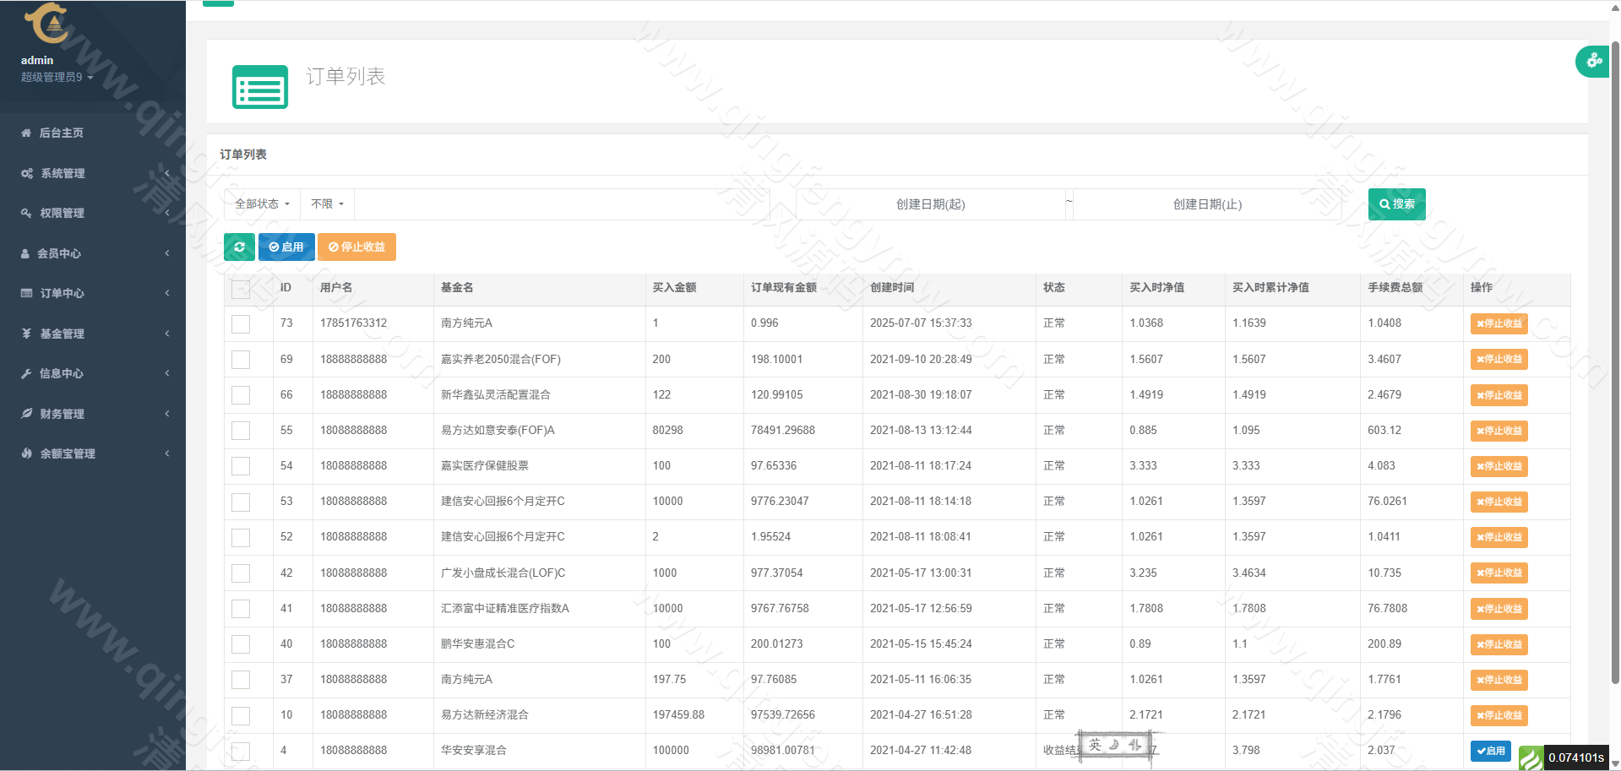
Task: Expand the 超级管理员9 user dropdown
Action: pos(57,77)
